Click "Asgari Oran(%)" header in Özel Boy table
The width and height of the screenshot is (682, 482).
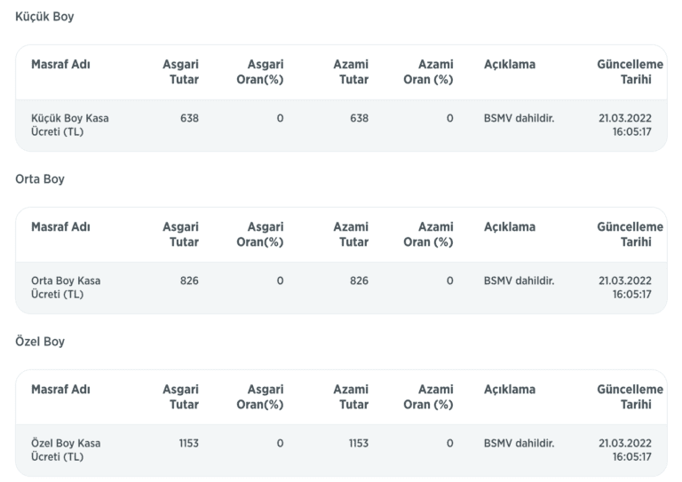(260, 397)
